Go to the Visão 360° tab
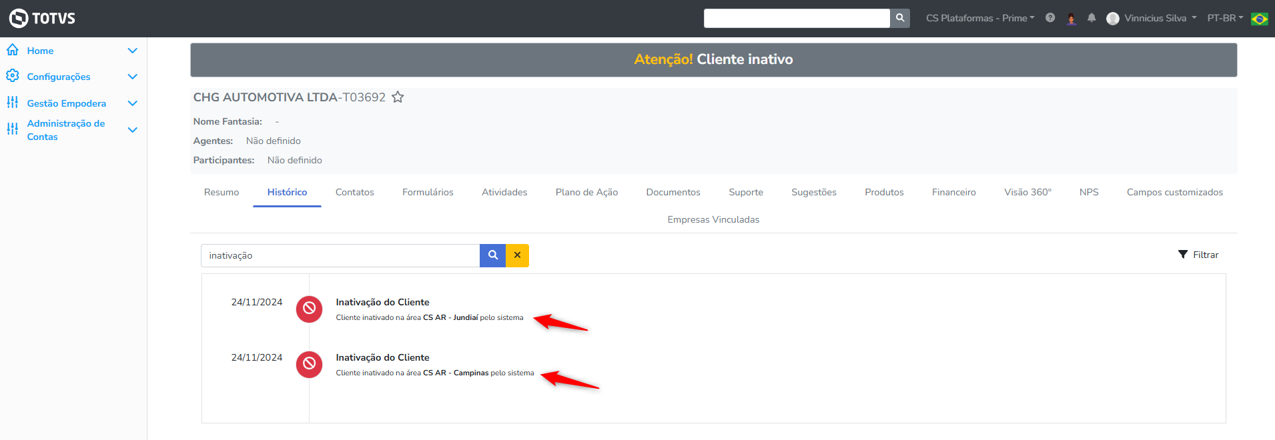 1027,192
